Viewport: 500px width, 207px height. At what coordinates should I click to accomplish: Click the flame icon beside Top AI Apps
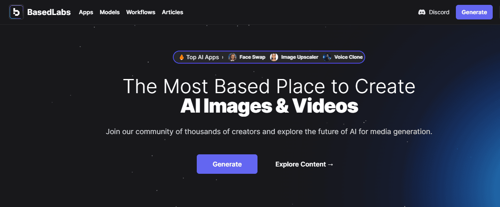point(182,57)
